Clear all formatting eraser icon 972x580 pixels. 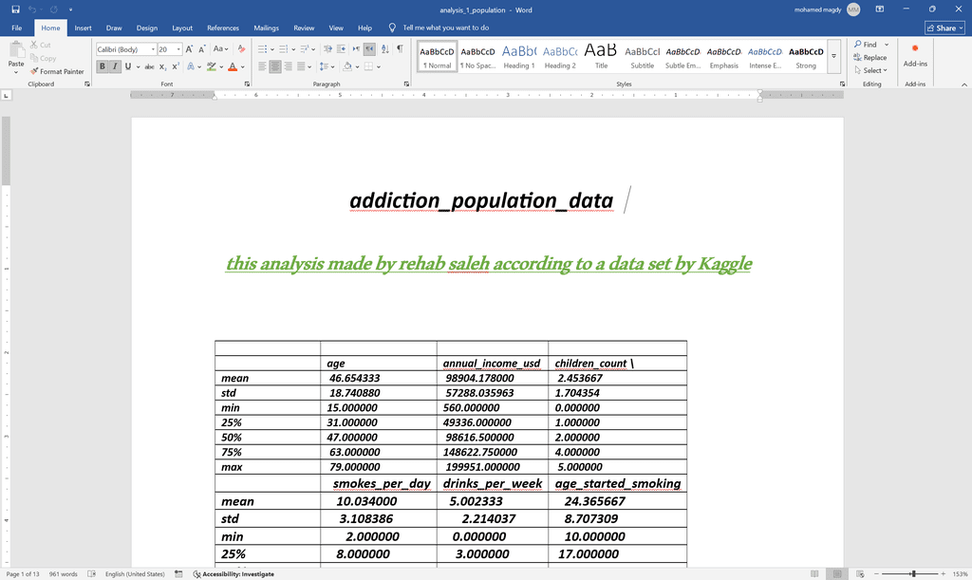point(241,49)
